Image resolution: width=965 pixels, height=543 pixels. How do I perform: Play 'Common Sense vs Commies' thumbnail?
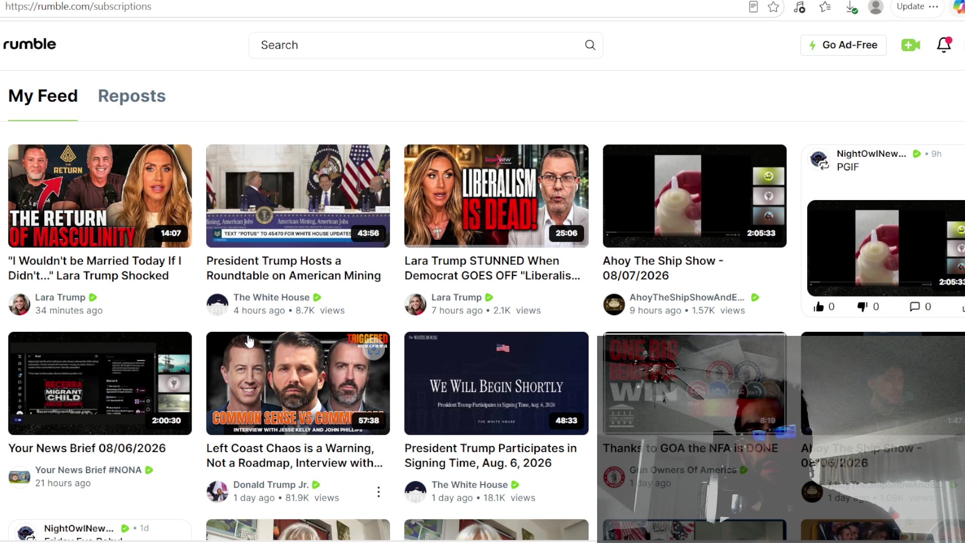[x=298, y=383]
